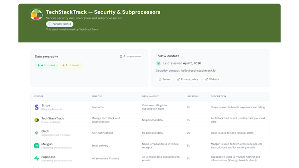Click the 5 subprocessors badge
The height and width of the screenshot is (168, 299).
(x=130, y=57)
